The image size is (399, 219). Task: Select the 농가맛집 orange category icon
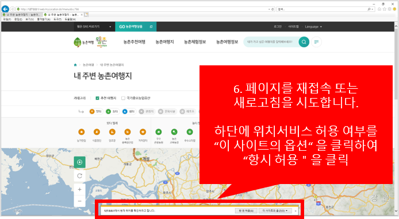point(82,132)
